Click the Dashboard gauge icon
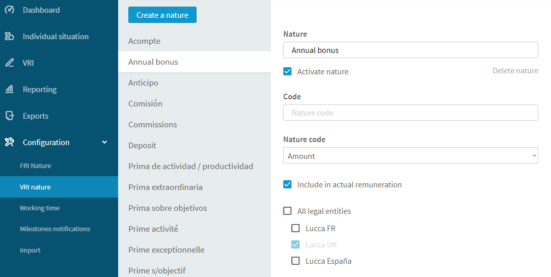The width and height of the screenshot is (551, 277). click(9, 10)
